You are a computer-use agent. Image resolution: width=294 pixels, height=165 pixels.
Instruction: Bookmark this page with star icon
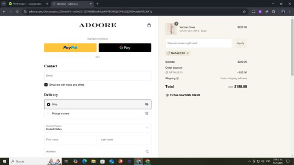[244, 11]
